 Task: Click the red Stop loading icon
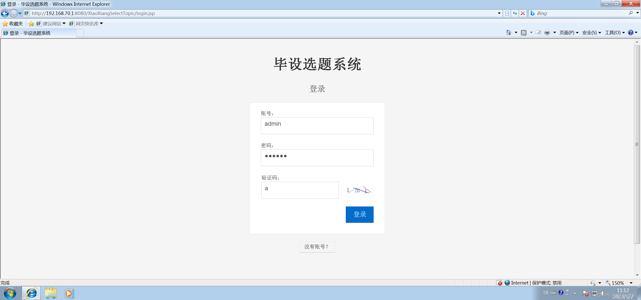523,13
